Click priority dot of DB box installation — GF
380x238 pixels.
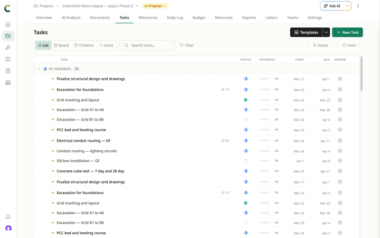tap(53, 161)
